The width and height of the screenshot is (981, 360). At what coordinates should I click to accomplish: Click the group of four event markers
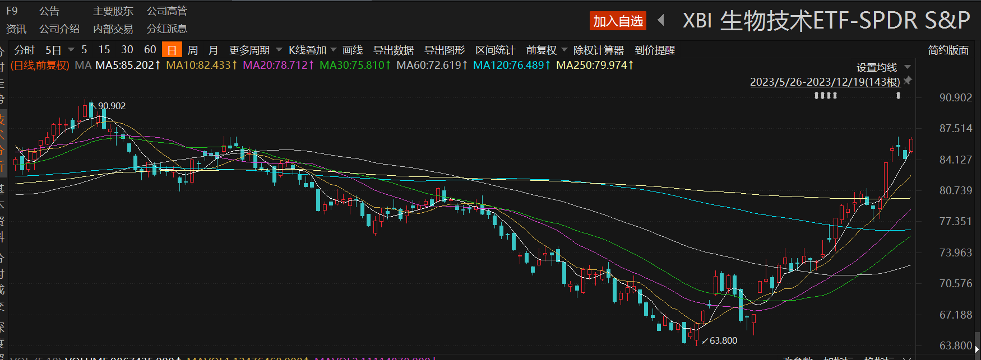(x=825, y=96)
